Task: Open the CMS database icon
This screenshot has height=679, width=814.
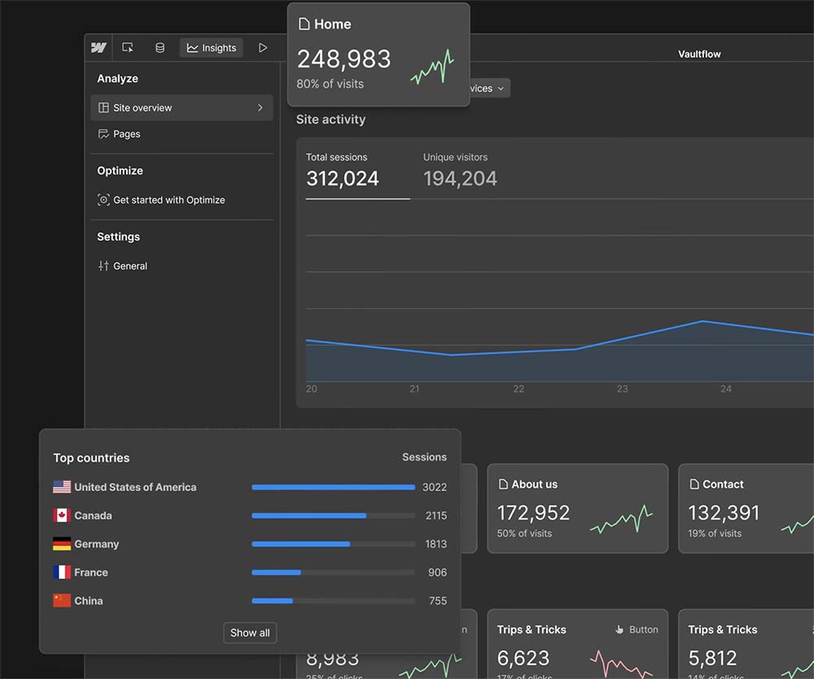Action: click(x=160, y=48)
